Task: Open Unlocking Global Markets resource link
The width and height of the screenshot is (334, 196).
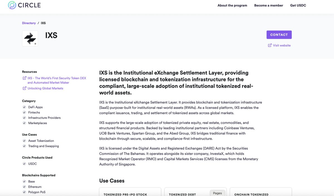Action: 45,88
